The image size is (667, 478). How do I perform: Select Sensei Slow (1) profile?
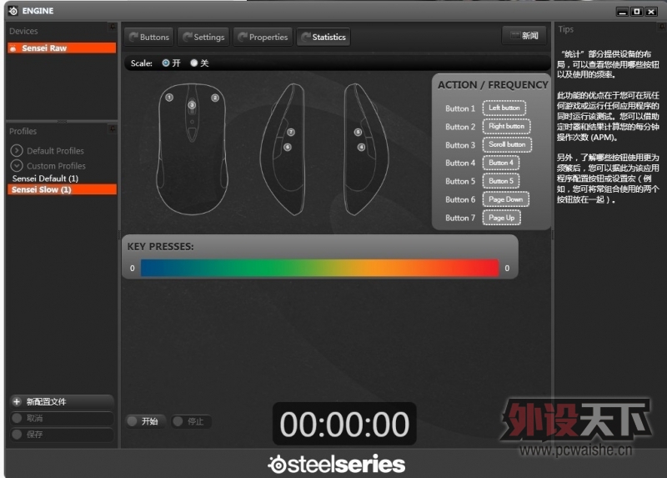[x=62, y=189]
